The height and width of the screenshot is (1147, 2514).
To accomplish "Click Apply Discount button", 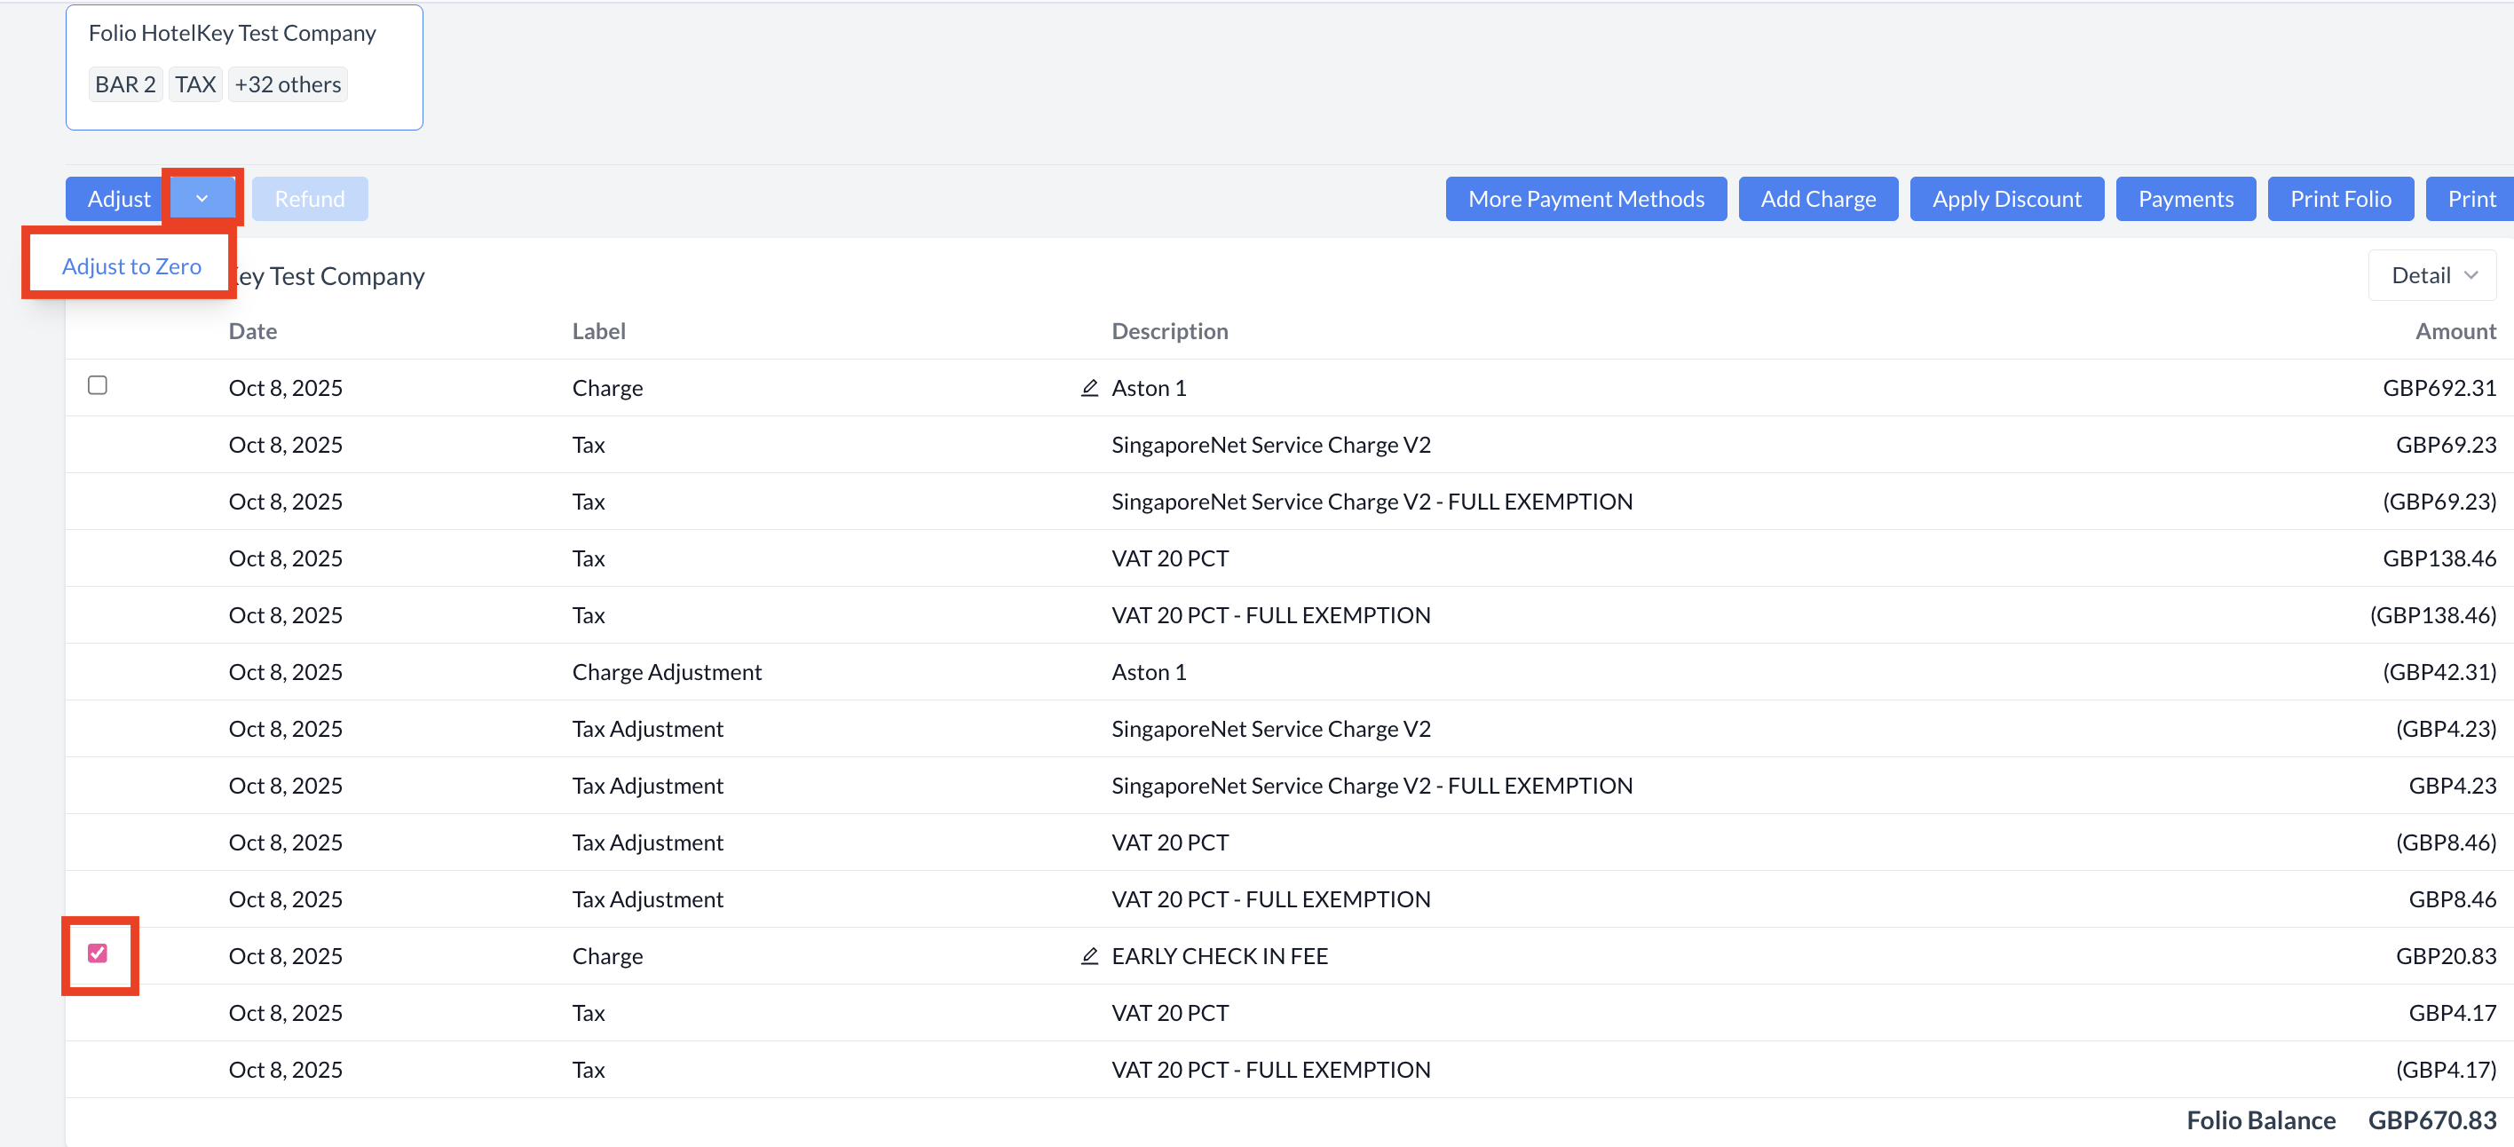I will click(2005, 199).
